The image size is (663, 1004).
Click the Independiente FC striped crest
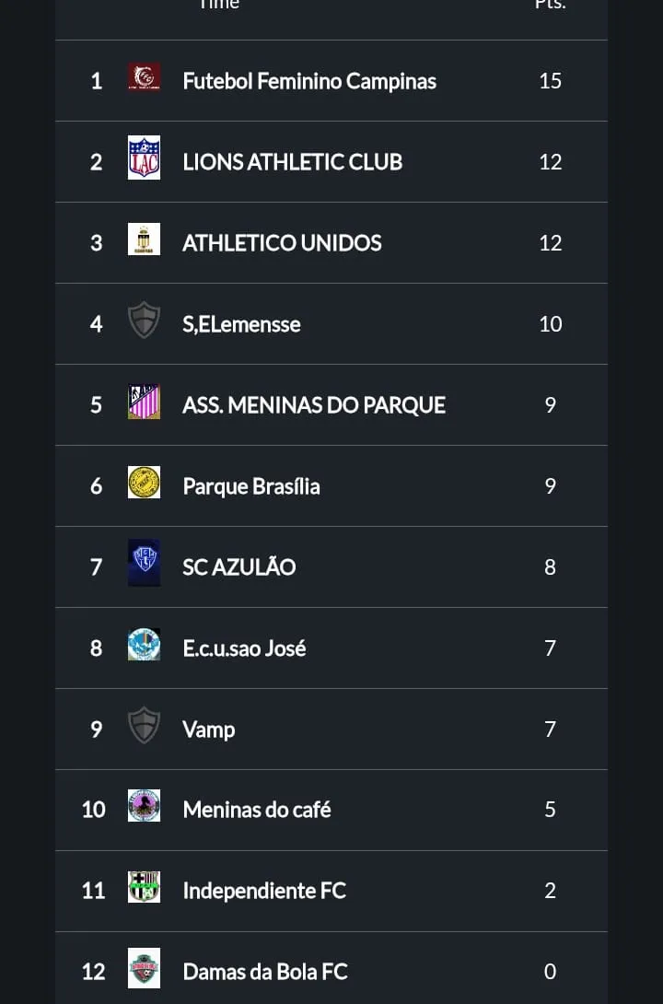click(144, 890)
